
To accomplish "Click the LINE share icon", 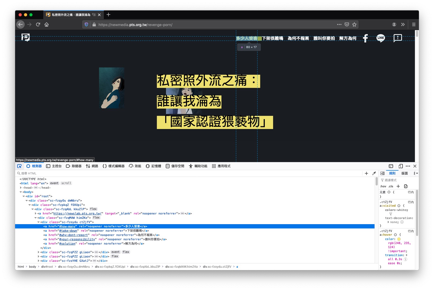I will point(380,38).
